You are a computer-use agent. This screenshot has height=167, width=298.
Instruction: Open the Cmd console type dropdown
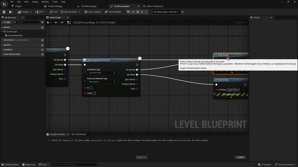44,165
